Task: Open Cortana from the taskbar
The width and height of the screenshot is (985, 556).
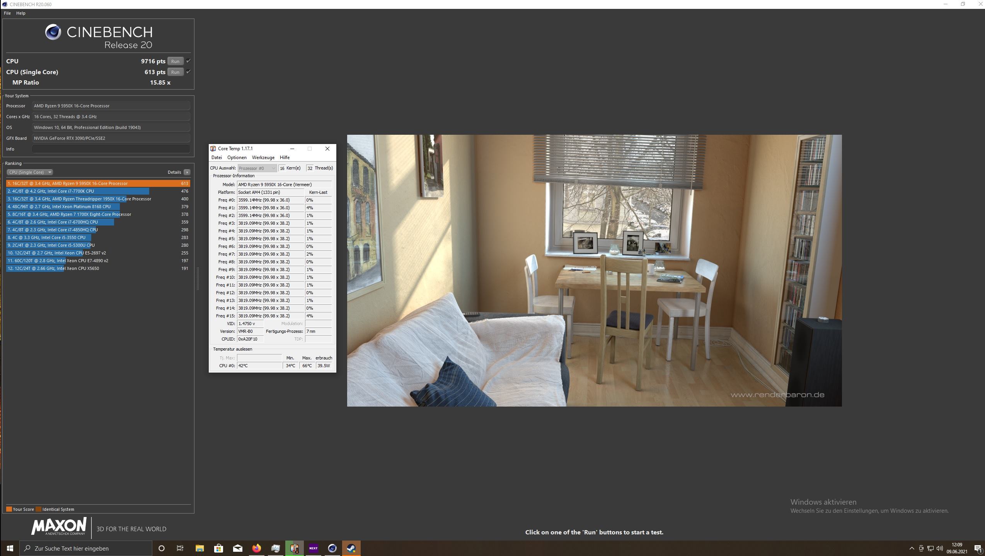Action: tap(162, 548)
